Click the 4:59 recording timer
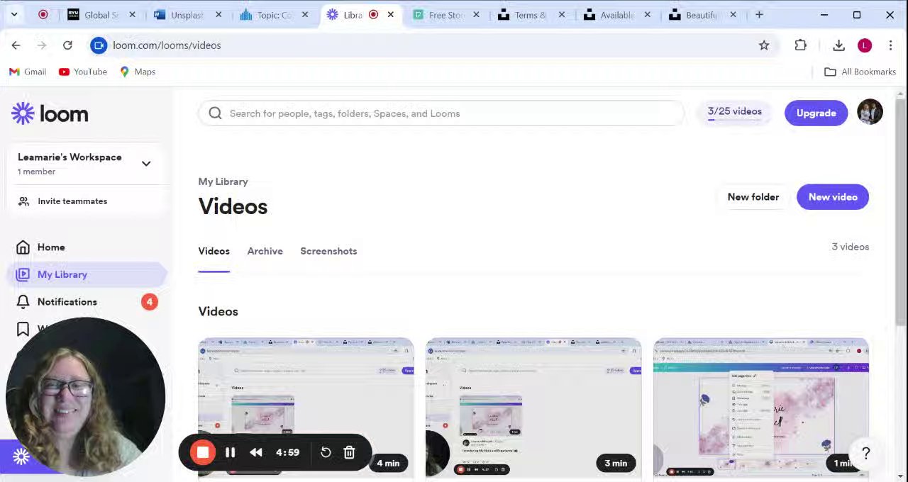The height and width of the screenshot is (482, 908). pyautogui.click(x=287, y=452)
